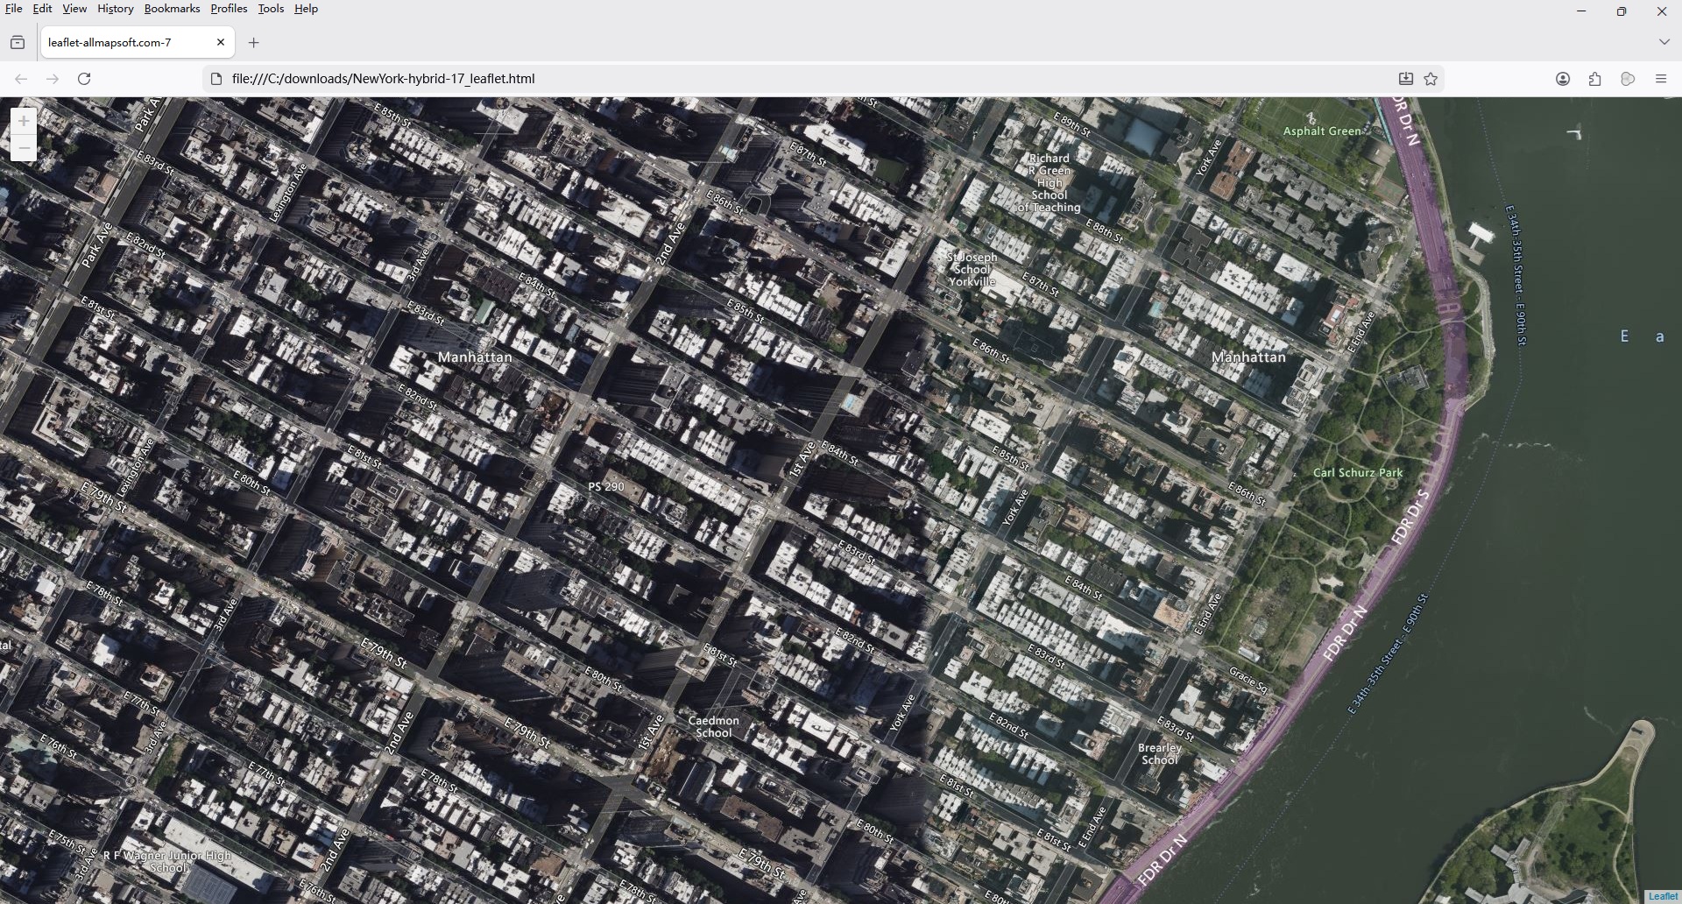Click R F Wagner Junior High School label
The height and width of the screenshot is (904, 1682).
pyautogui.click(x=167, y=862)
